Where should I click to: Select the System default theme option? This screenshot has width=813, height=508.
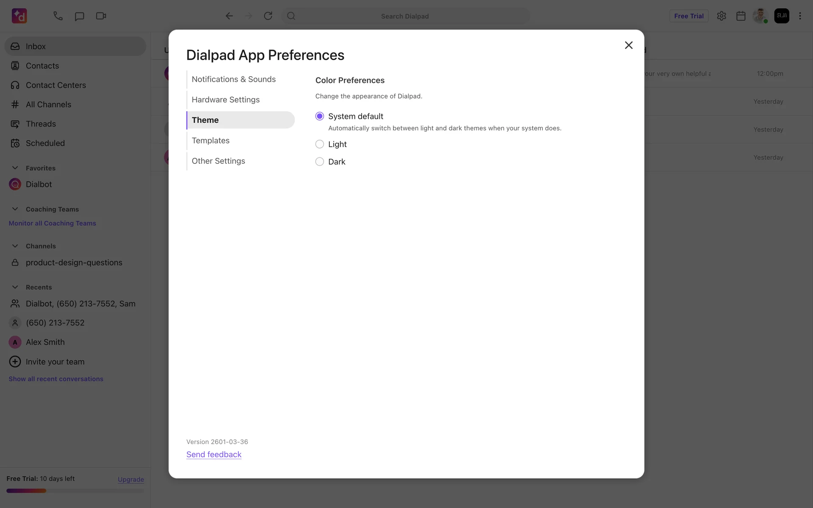(320, 116)
